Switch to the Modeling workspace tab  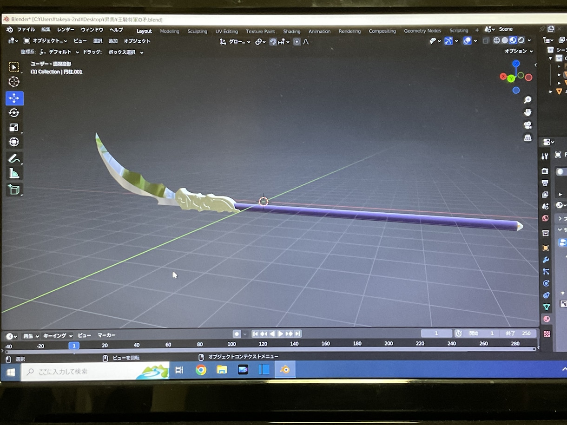click(x=170, y=31)
